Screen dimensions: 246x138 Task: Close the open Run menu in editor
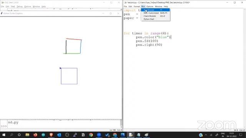pos(143,7)
